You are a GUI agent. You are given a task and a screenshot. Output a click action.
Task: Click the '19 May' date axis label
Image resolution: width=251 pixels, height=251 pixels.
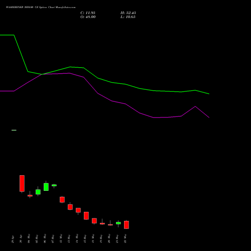click(101, 238)
